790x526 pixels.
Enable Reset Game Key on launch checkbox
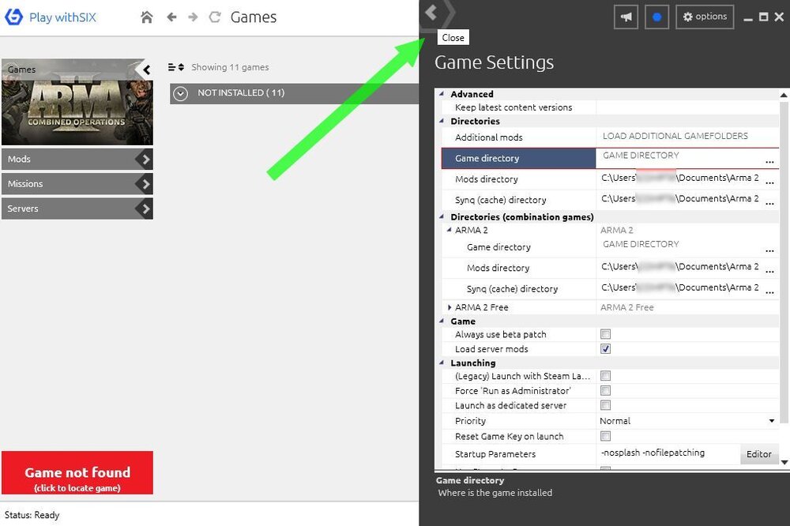pos(606,436)
